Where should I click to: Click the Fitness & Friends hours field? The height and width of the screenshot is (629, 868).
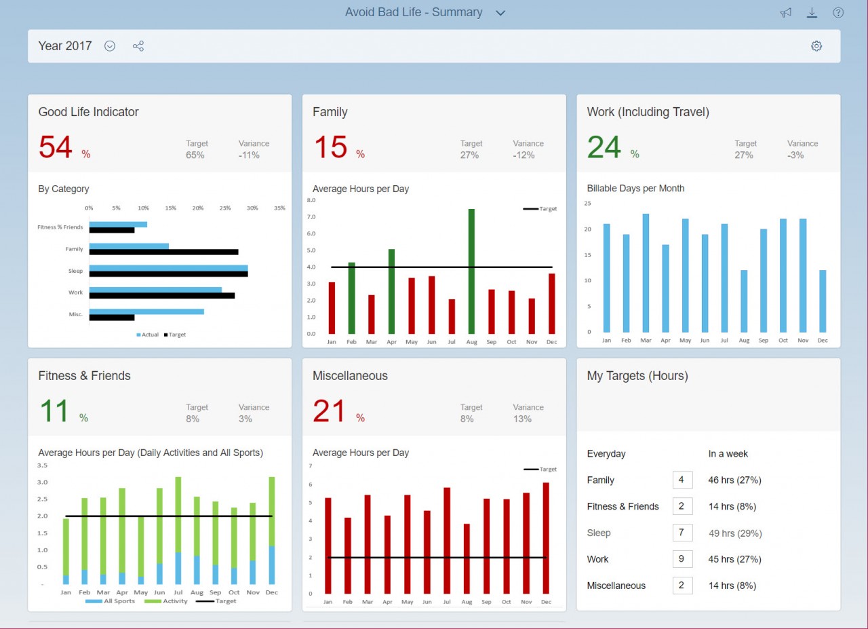coord(682,506)
